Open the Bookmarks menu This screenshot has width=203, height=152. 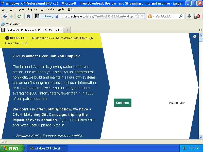pyautogui.click(x=47, y=9)
